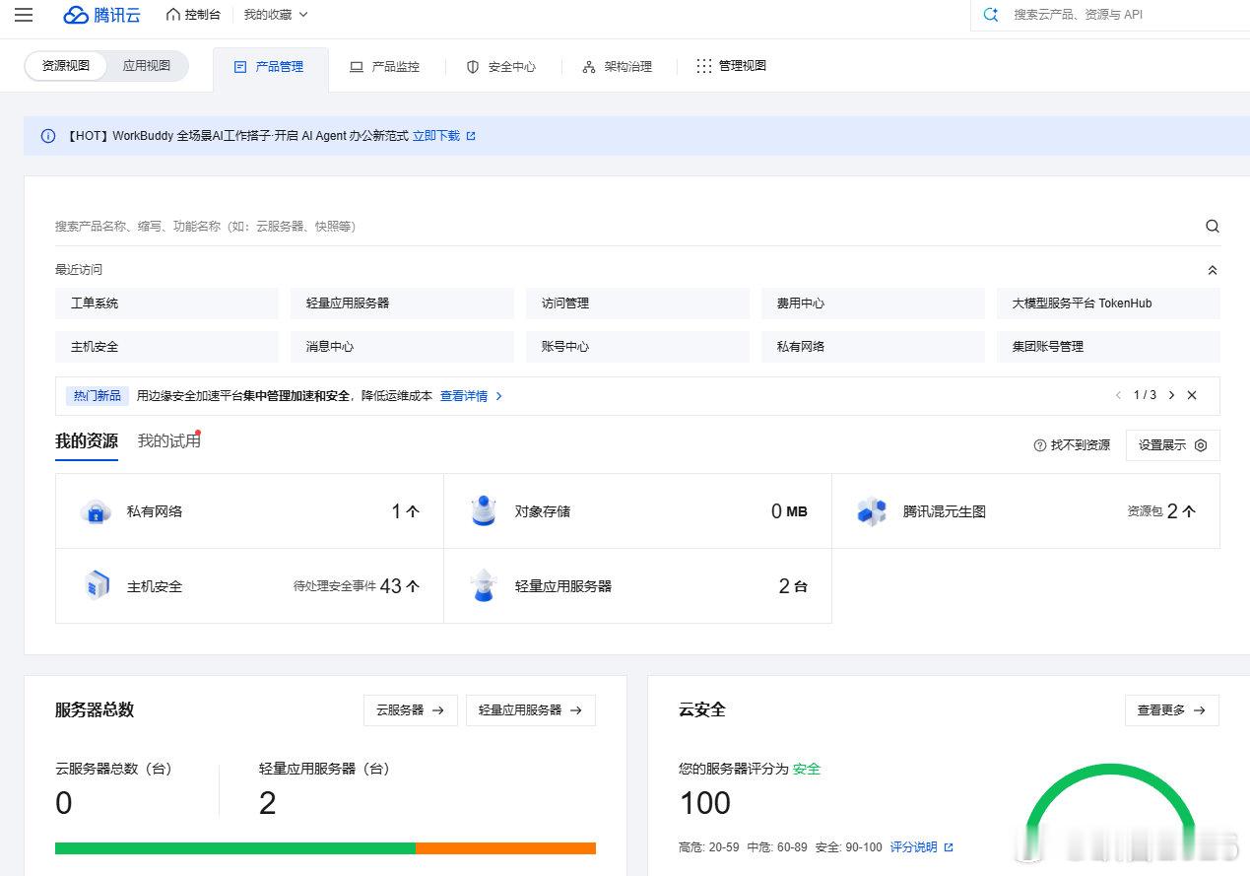This screenshot has width=1250, height=876.
Task: Click the 查看详情 link
Action: coord(471,395)
